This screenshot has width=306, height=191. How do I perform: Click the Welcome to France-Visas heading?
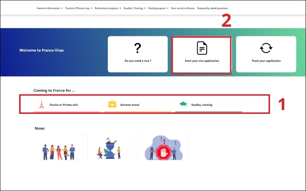point(41,50)
